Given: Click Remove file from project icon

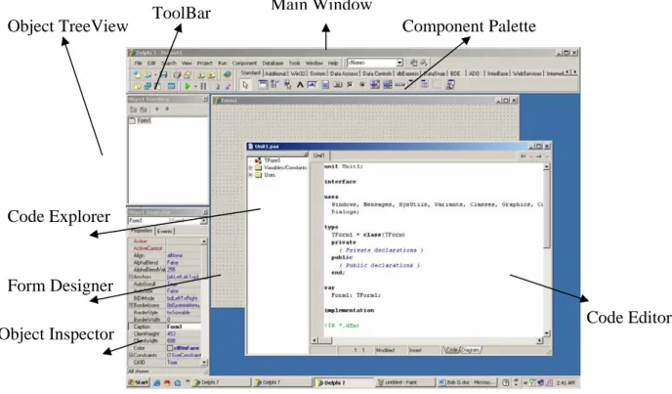Looking at the screenshot, I should [x=211, y=74].
